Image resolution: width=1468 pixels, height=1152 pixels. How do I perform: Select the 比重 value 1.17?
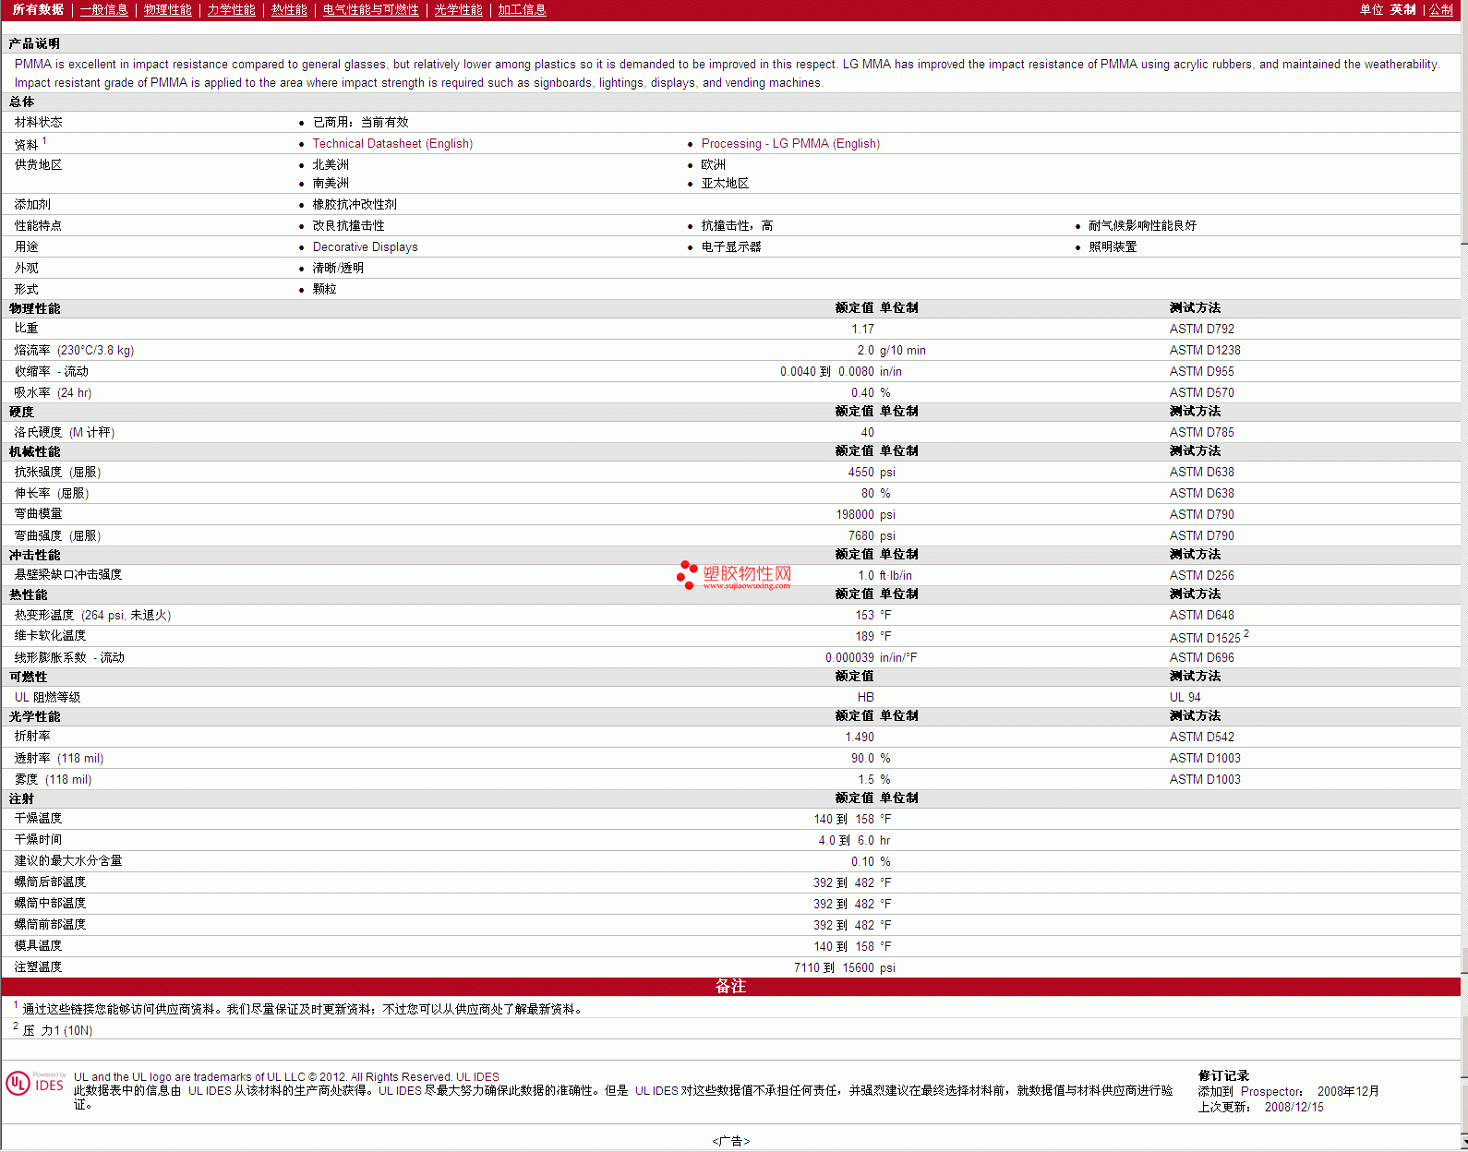[x=862, y=329]
